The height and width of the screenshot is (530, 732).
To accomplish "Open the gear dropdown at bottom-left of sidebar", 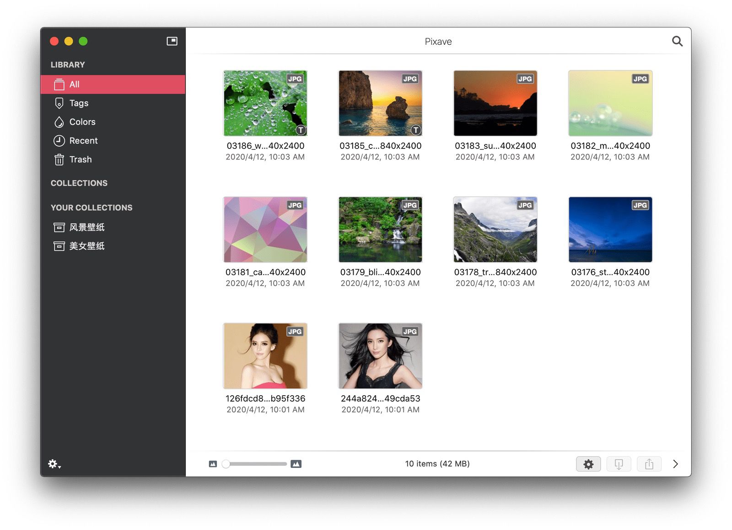I will (x=54, y=464).
